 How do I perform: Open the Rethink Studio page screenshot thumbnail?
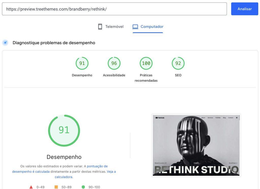click(x=196, y=145)
